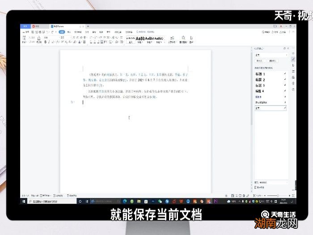The width and height of the screenshot is (313, 235).
Task: Open the font size dropdown
Action: 66,37
